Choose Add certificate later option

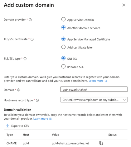[x=63, y=47]
